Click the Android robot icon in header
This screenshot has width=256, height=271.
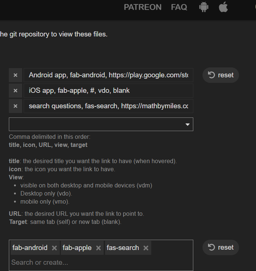204,7
